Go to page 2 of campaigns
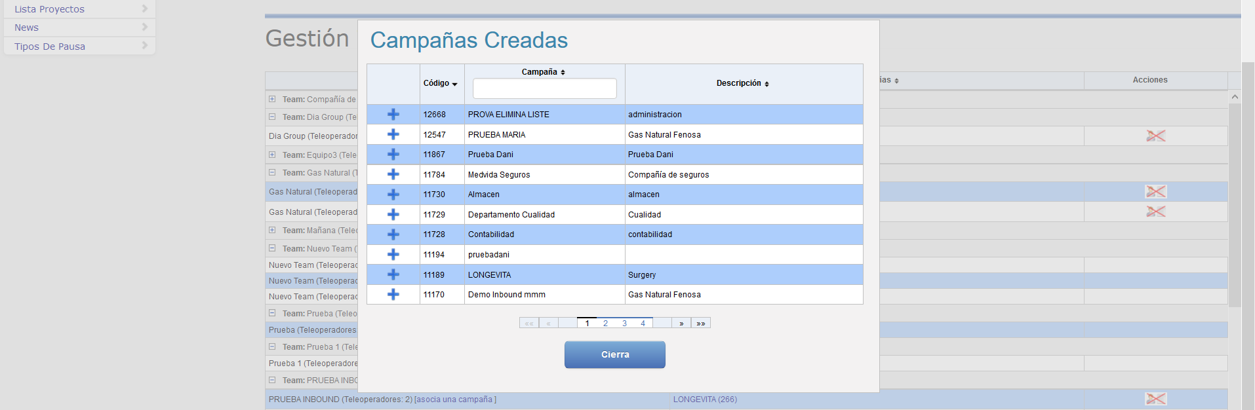The image size is (1255, 410). (605, 323)
